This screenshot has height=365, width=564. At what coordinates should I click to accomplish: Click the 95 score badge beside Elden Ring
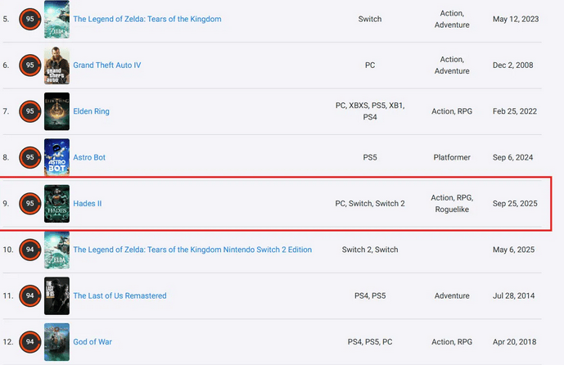30,111
